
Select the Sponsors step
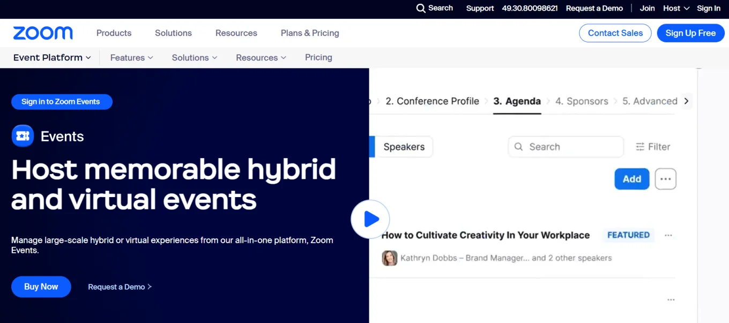click(582, 101)
